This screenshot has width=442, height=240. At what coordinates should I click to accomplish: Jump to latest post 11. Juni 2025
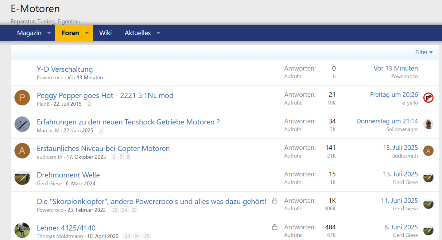[x=399, y=201]
